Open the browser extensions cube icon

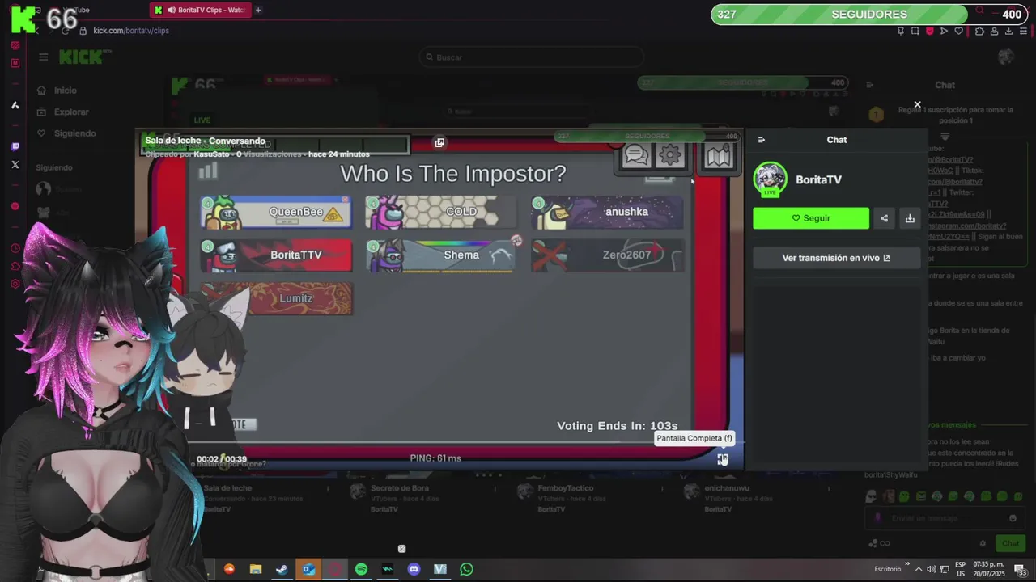coord(979,31)
